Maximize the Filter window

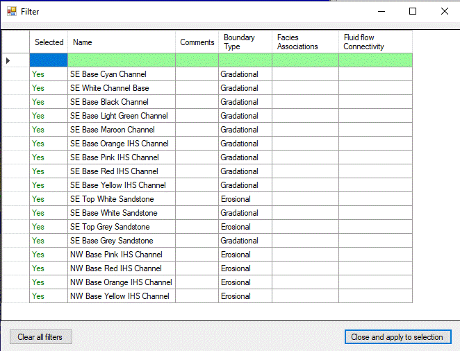(413, 11)
